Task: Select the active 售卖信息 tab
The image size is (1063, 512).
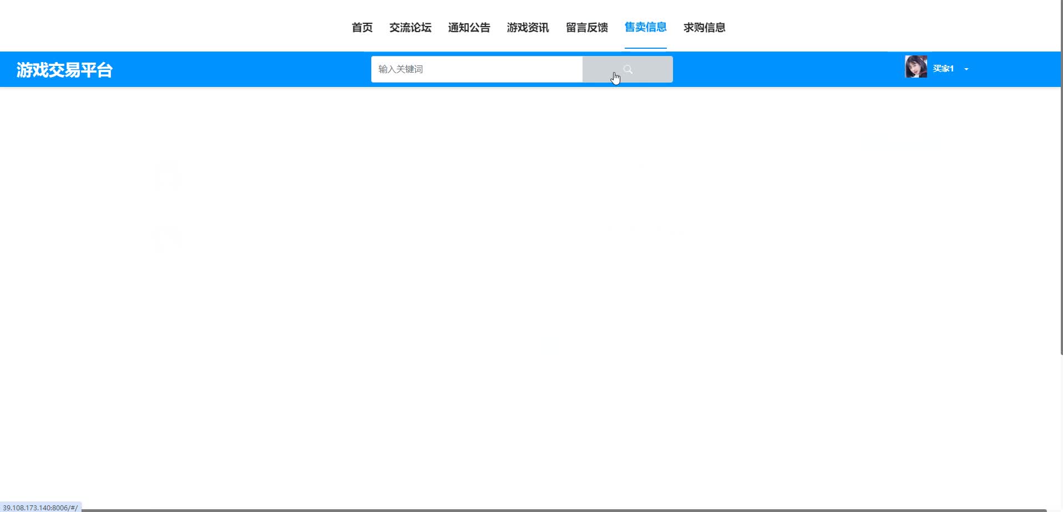Action: 646,27
